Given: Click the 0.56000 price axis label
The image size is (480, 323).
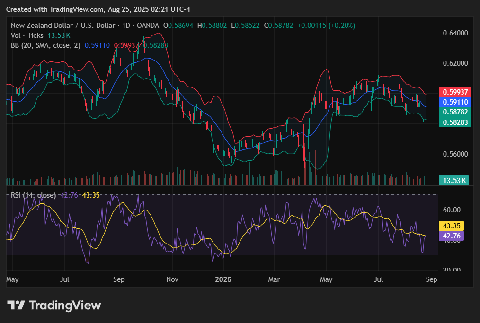Looking at the screenshot, I should 455,154.
